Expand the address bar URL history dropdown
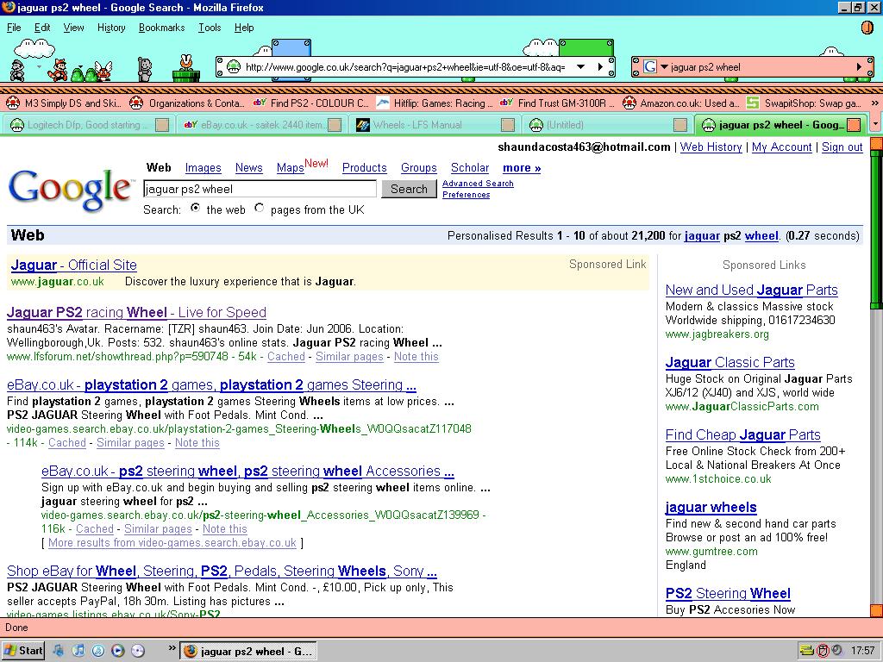This screenshot has width=883, height=662. click(x=580, y=67)
